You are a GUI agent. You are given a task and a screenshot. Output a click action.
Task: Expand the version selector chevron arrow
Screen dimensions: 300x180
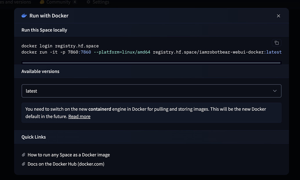click(x=275, y=91)
